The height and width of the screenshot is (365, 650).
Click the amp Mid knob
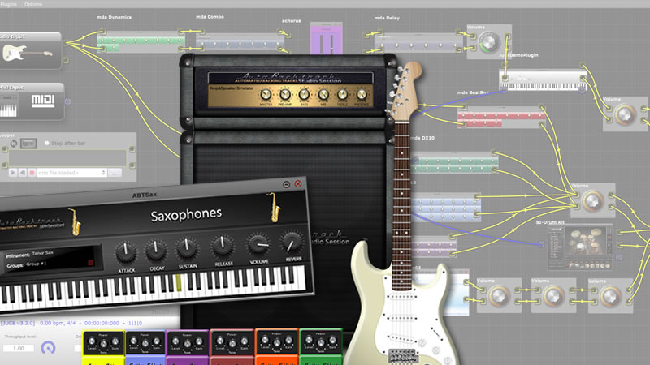pos(323,95)
